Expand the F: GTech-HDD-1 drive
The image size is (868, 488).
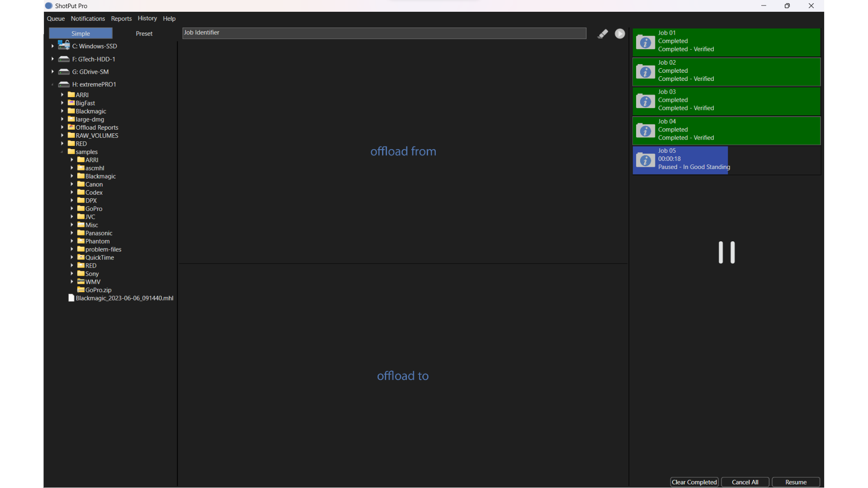(x=52, y=59)
